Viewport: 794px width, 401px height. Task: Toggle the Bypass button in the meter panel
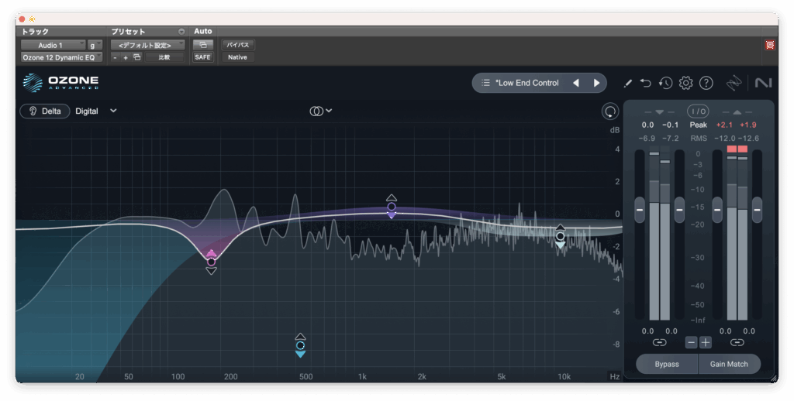click(x=666, y=364)
